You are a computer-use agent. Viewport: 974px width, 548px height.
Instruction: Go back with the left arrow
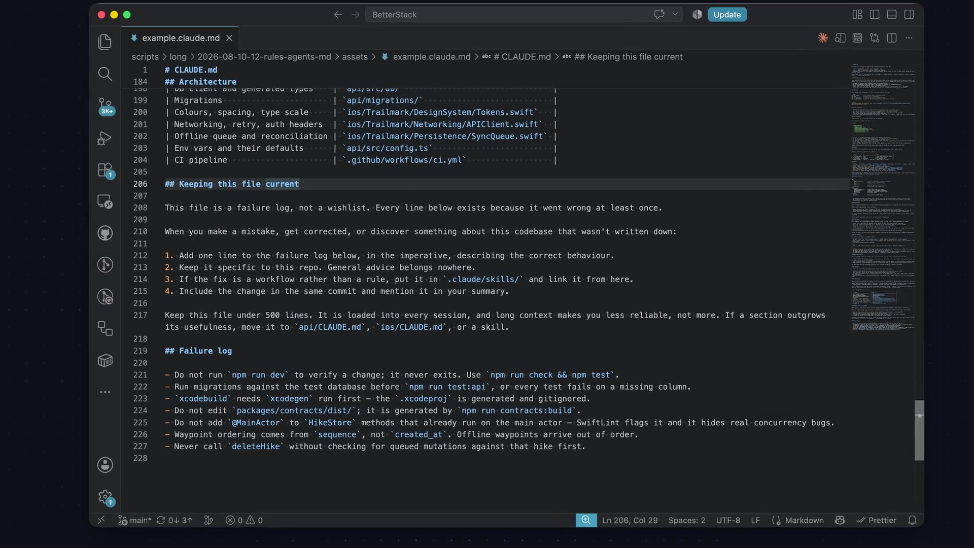[x=338, y=15]
